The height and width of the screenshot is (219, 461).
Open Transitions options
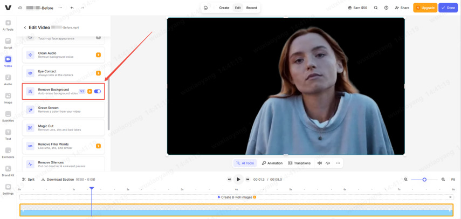(x=299, y=163)
